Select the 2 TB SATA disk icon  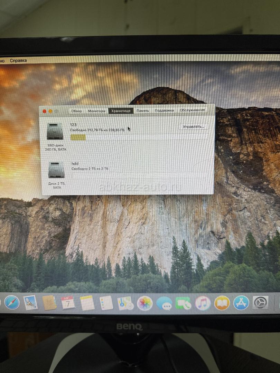(56, 170)
